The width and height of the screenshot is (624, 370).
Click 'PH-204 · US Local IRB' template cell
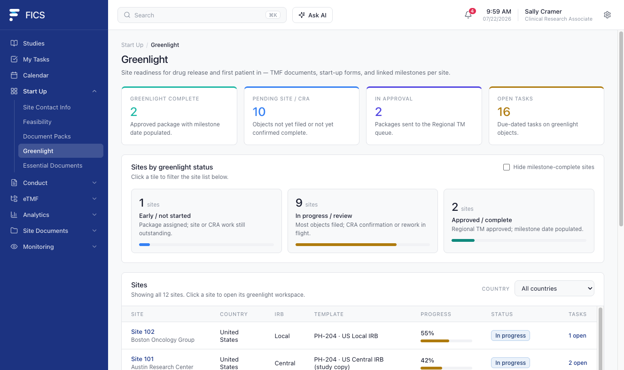point(346,336)
